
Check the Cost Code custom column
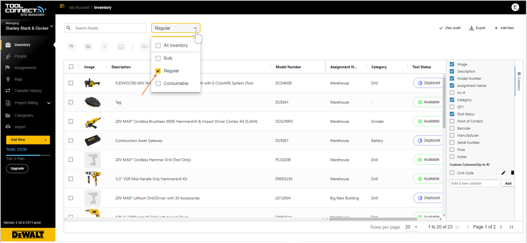(x=452, y=173)
